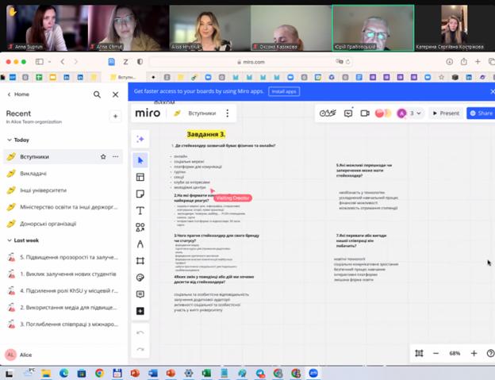Undo the last board action

(x=140, y=332)
